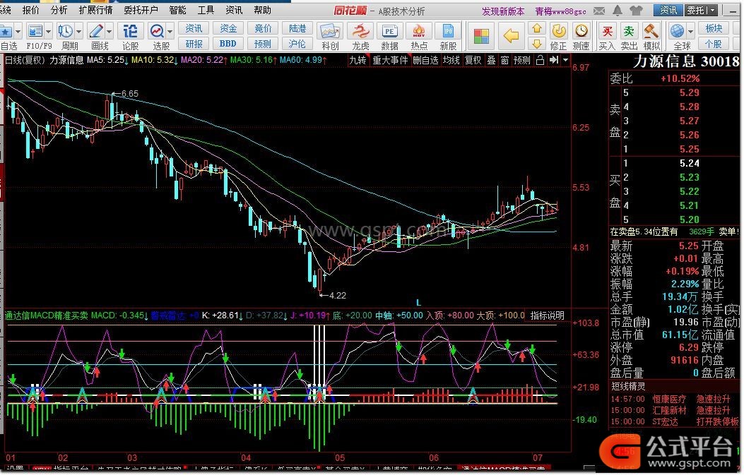Image resolution: width=744 pixels, height=475 pixels.
Task: Expand the F10/F9 dropdown arrow
Action: 48,32
